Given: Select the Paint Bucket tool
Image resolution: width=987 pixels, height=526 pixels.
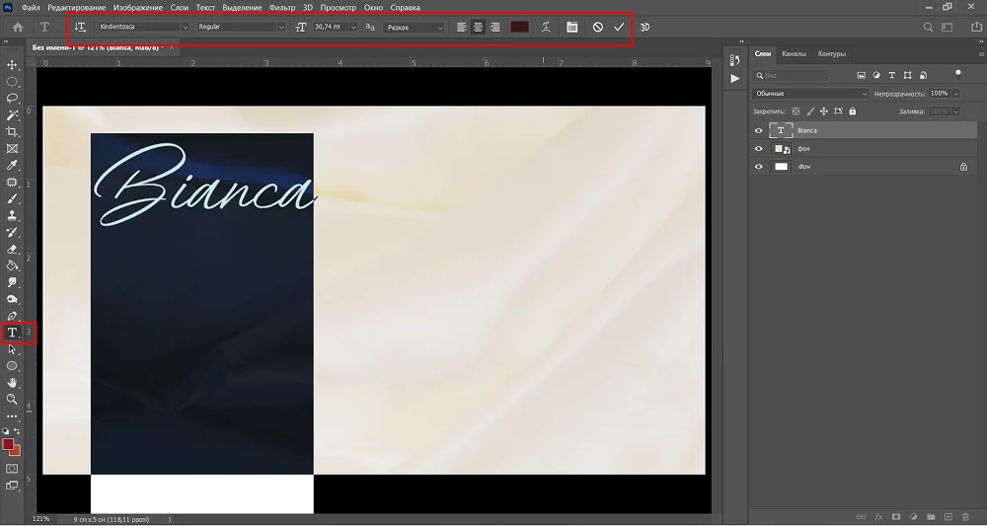Looking at the screenshot, I should tap(12, 265).
